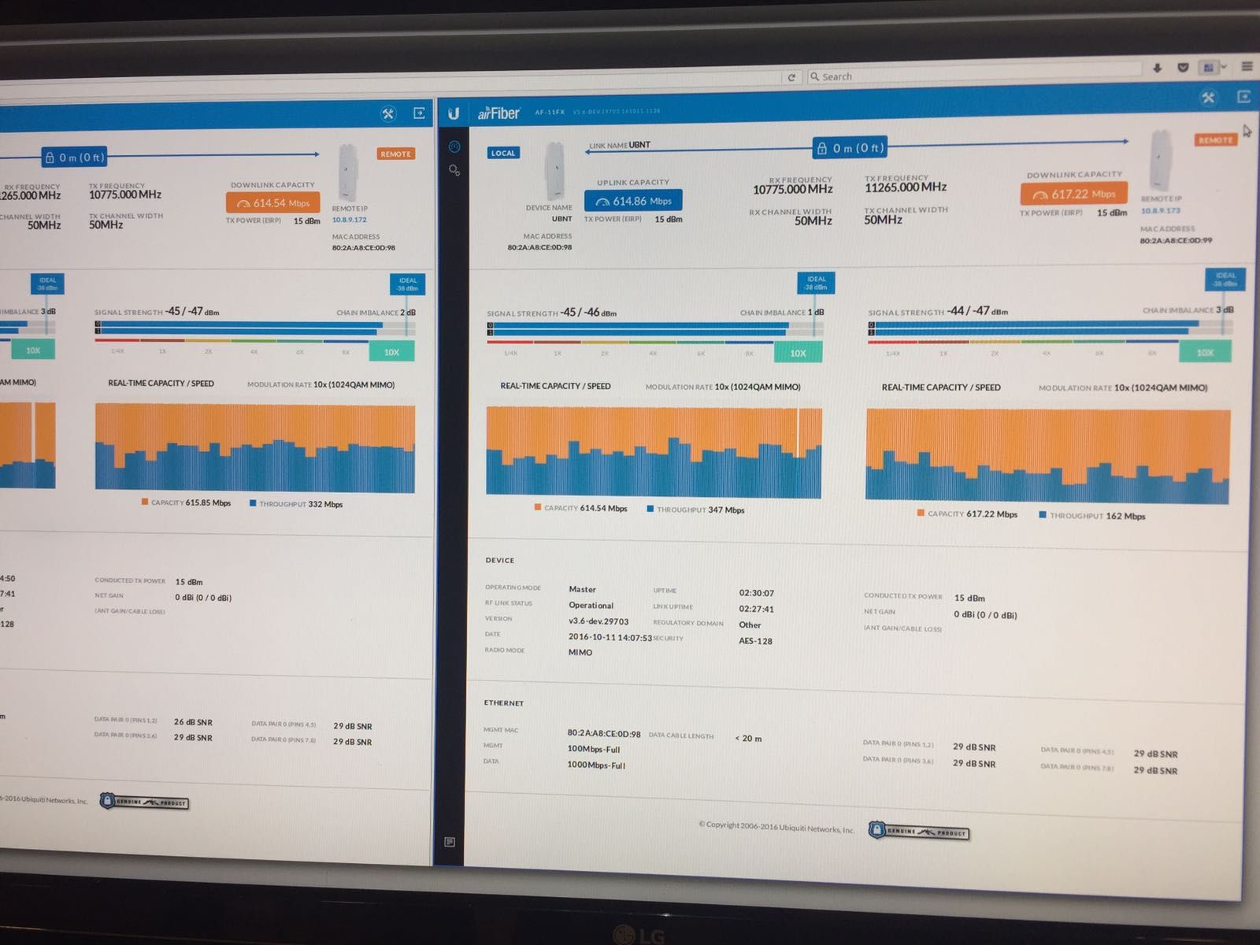Click operating mode value Master
Viewport: 1260px width, 945px height.
(583, 589)
